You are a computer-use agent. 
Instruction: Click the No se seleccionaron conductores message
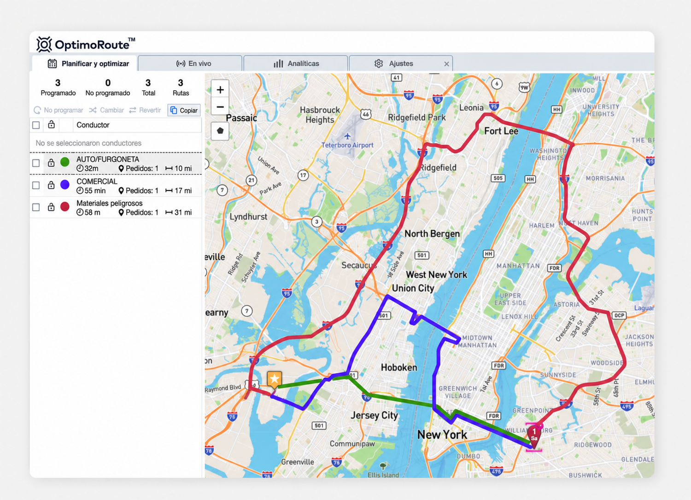pos(88,143)
